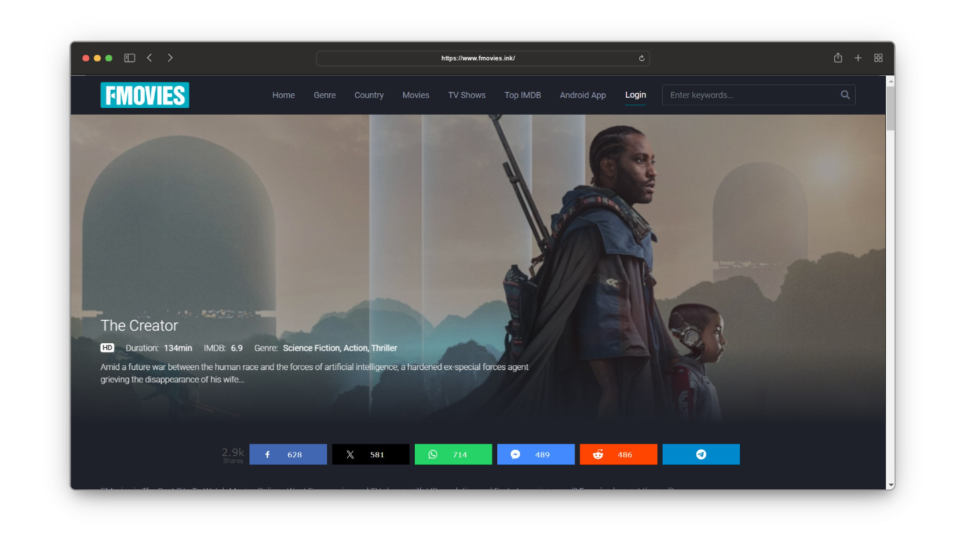Open a new tab with the plus icon
Viewport: 965px width, 543px height.
tap(858, 58)
